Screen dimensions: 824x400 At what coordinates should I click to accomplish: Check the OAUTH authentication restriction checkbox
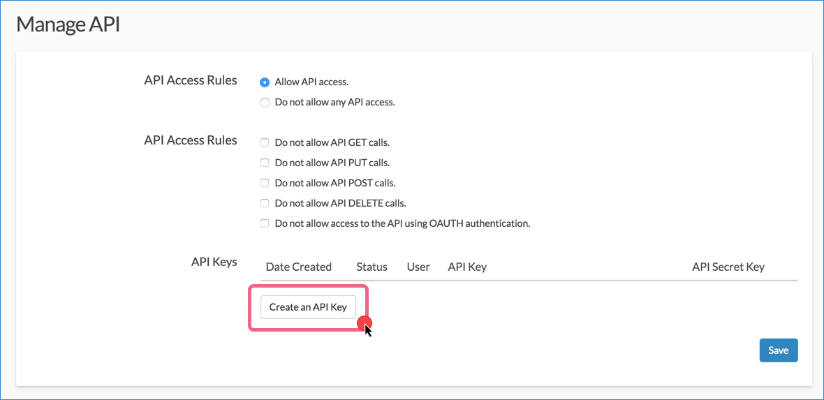coord(265,223)
